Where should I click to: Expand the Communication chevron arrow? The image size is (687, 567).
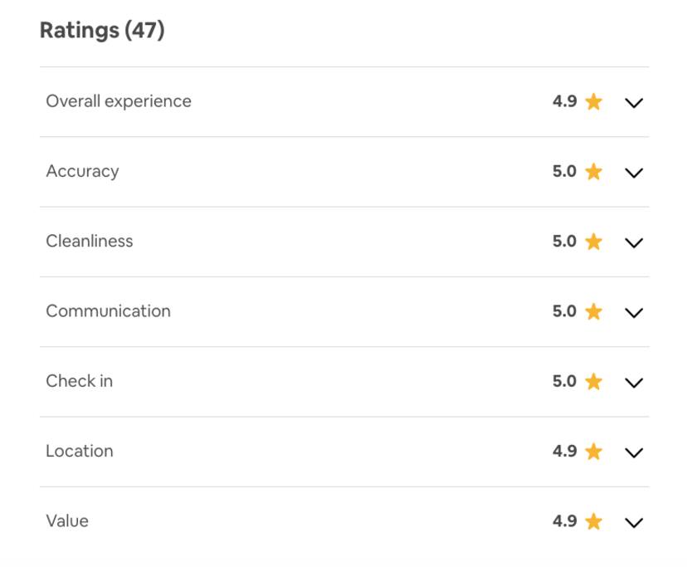pos(634,313)
